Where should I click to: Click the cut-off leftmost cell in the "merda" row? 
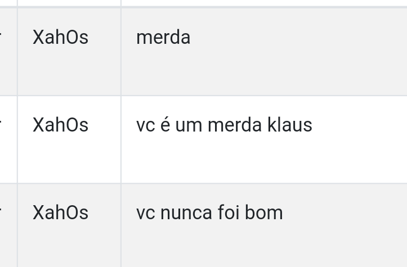point(8,52)
